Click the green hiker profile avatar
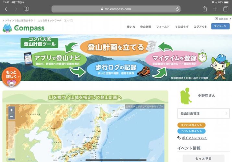232x162 pixels. pos(186,96)
